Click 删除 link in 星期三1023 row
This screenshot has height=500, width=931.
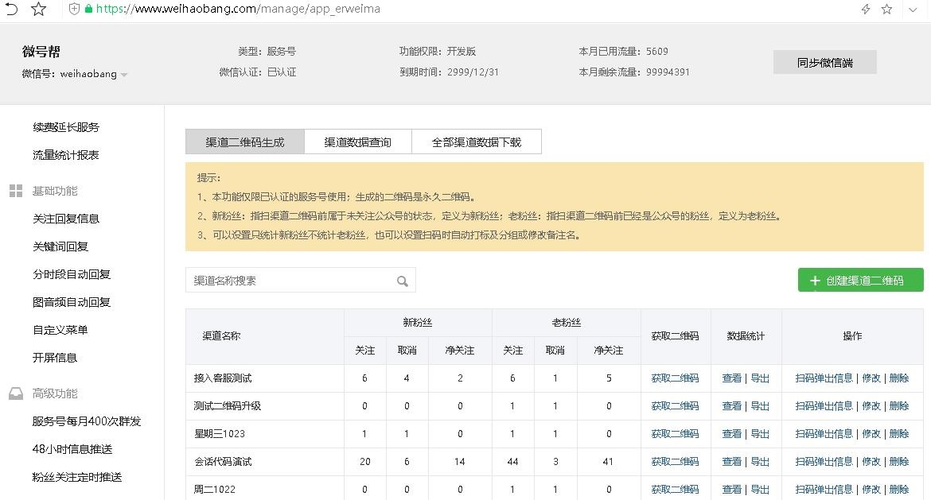coord(899,433)
